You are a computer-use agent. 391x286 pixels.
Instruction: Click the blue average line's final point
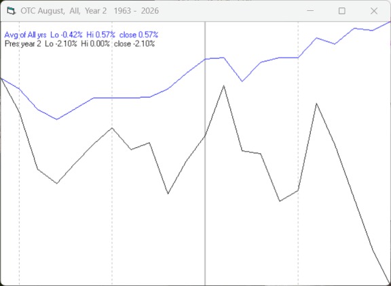tap(390, 22)
